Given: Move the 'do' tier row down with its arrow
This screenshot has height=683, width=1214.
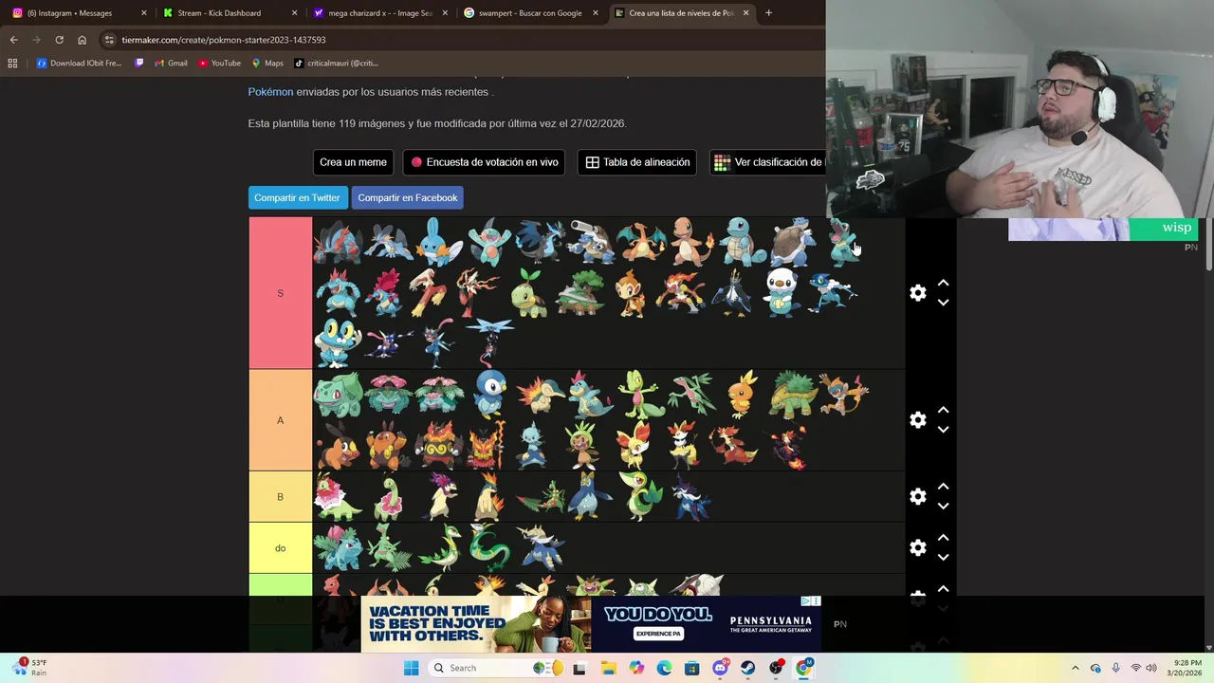Looking at the screenshot, I should tap(943, 558).
